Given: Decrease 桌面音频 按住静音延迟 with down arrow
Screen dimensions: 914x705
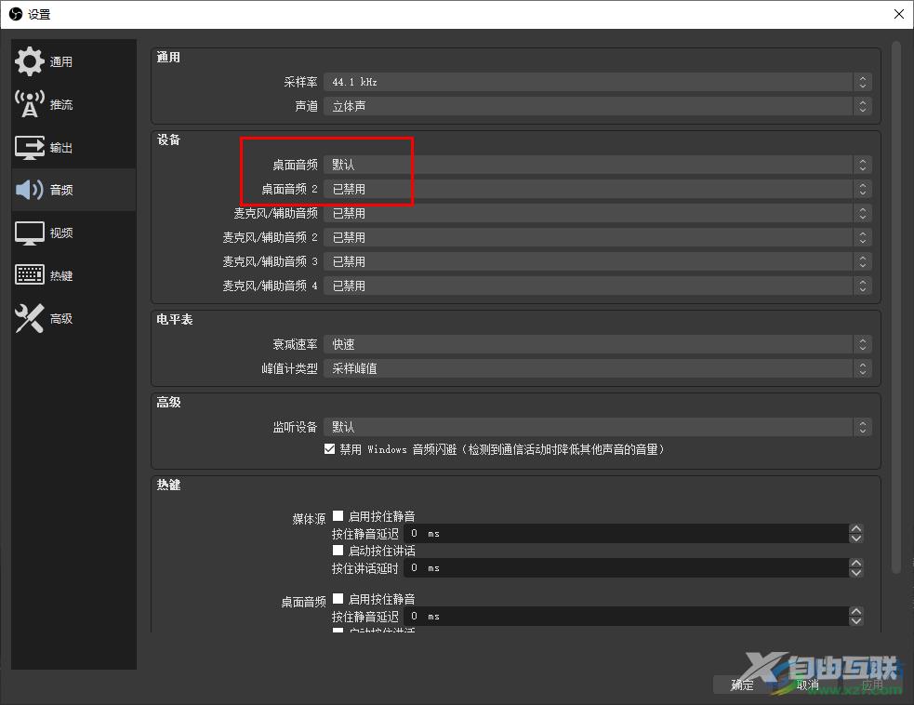Looking at the screenshot, I should click(x=855, y=621).
